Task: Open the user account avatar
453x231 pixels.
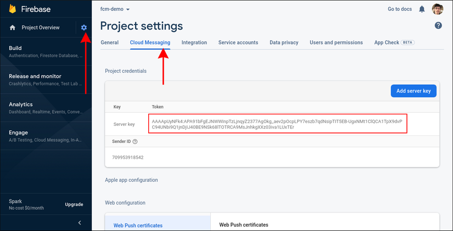Action: point(438,9)
